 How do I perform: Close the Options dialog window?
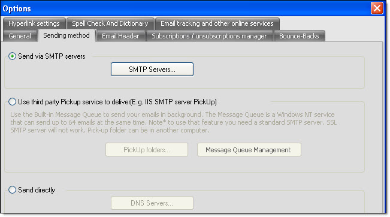click(x=377, y=8)
